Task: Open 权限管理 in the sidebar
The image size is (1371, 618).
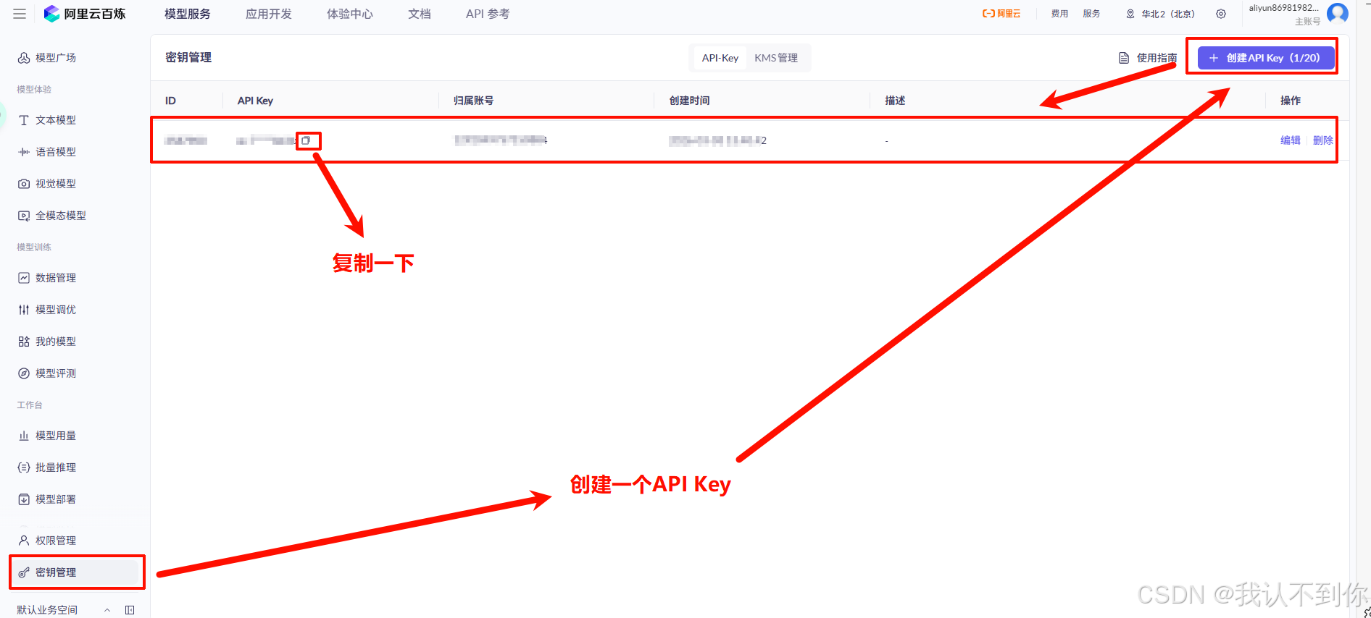Action: 47,541
